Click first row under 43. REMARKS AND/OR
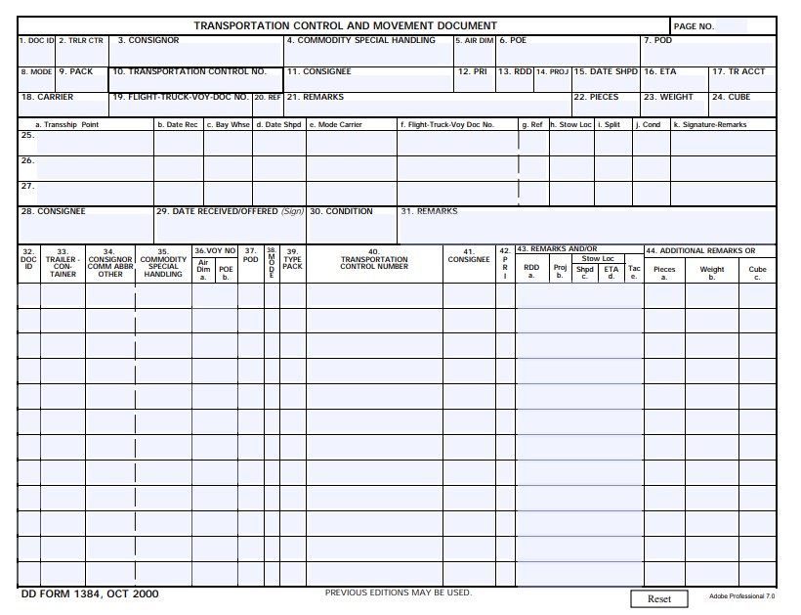This screenshot has width=801, height=615. click(579, 295)
